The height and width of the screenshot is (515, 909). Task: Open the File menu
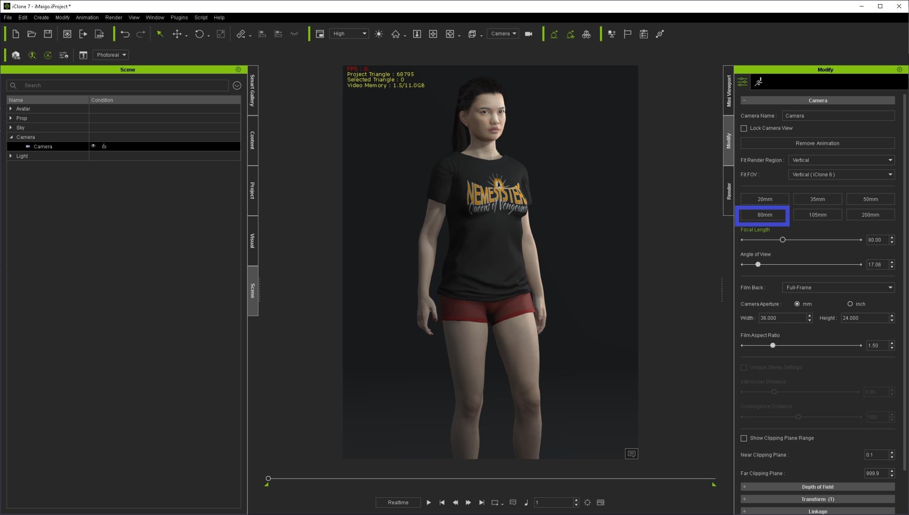point(8,18)
